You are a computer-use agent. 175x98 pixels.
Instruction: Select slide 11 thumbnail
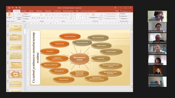15,65
